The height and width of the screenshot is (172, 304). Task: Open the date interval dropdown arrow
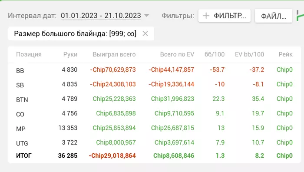click(x=147, y=16)
